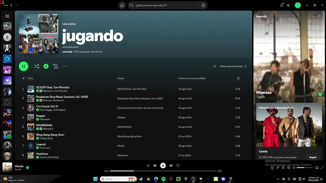Screen dimensions: 326x183
Task: Mute with the volume speaker icon
Action: pos(294,168)
